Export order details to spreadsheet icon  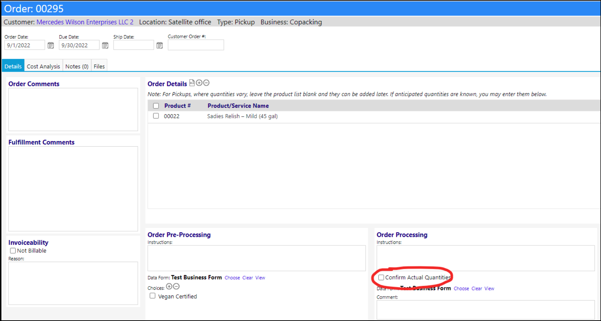(x=192, y=83)
